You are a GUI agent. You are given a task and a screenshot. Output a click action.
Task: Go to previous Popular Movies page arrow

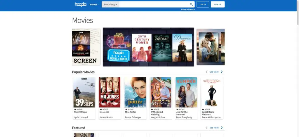(x=206, y=72)
